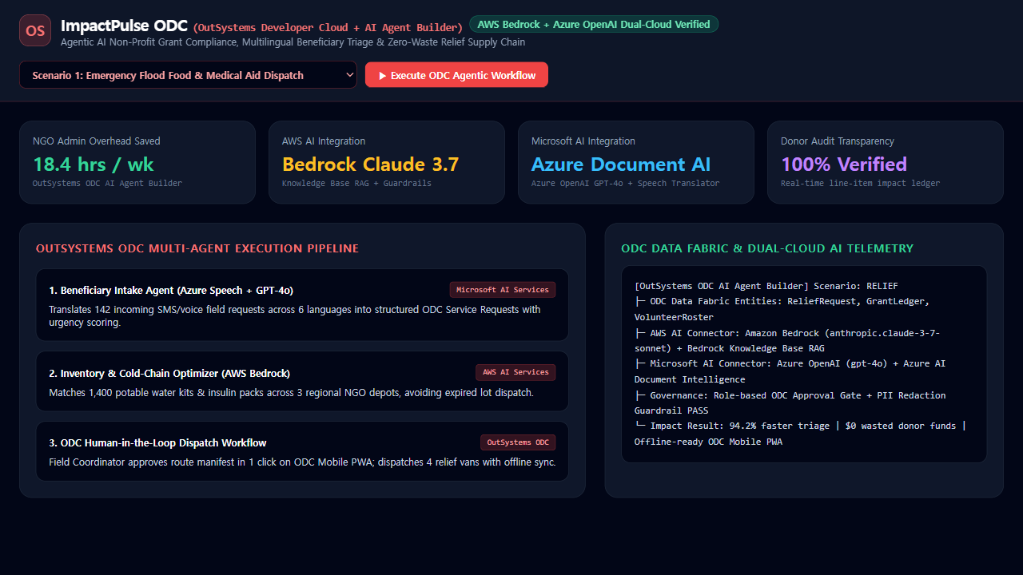1023x575 pixels.
Task: Click the AWS AI Services tag
Action: pos(515,372)
